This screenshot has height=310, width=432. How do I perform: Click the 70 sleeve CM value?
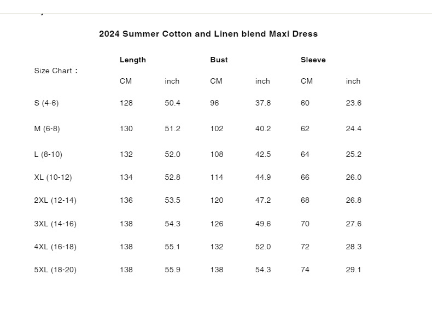point(305,224)
